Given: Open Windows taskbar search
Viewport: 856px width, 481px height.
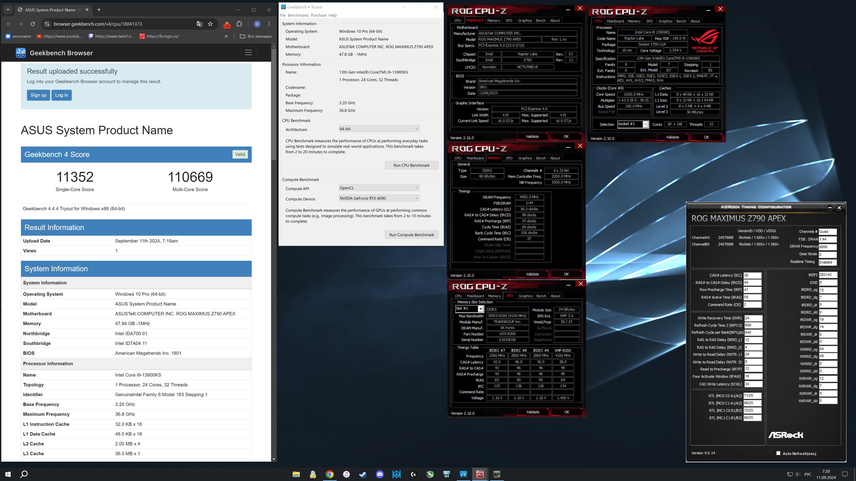Looking at the screenshot, I should [x=24, y=474].
